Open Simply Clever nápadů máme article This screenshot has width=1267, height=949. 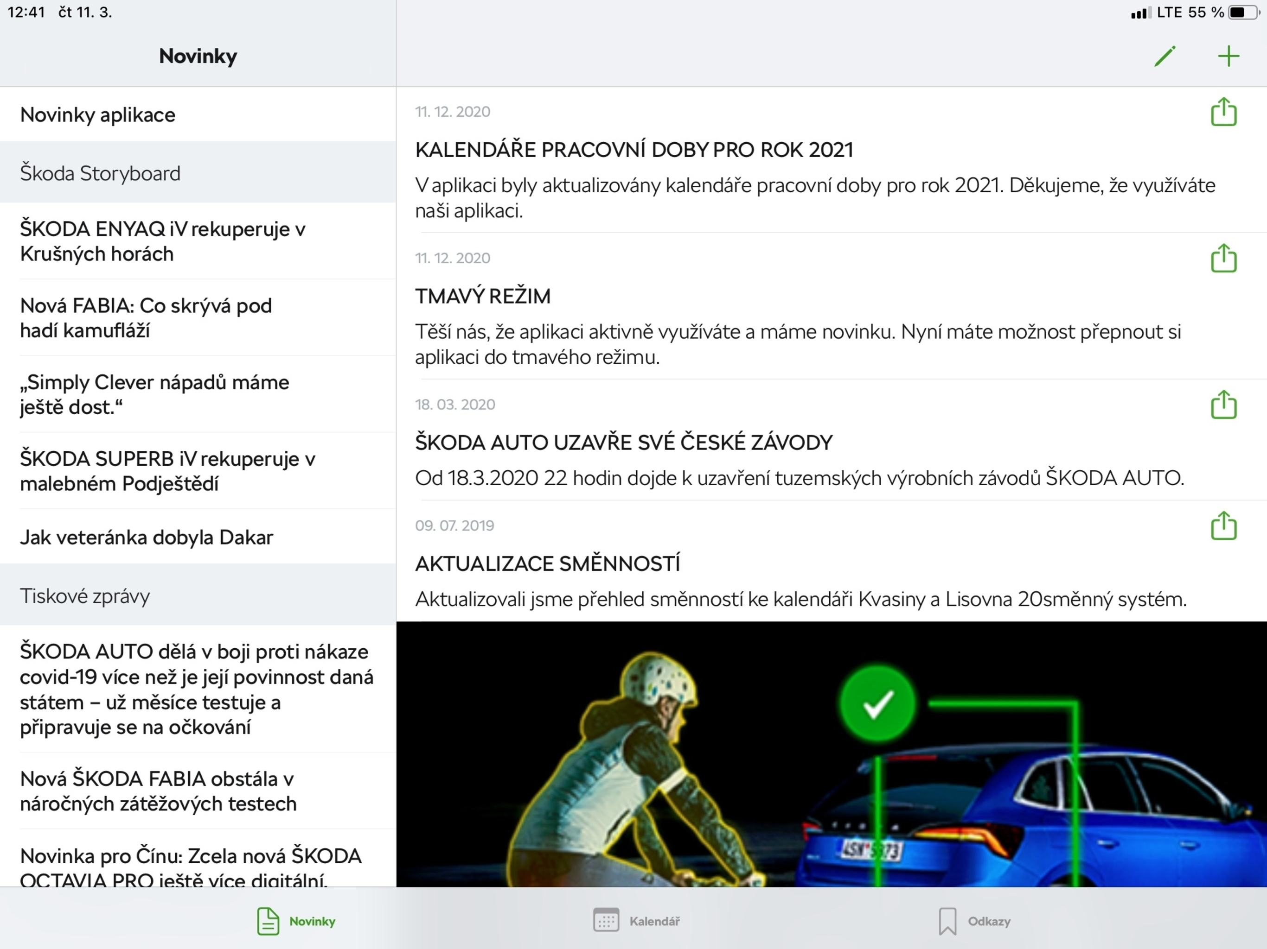tap(198, 394)
